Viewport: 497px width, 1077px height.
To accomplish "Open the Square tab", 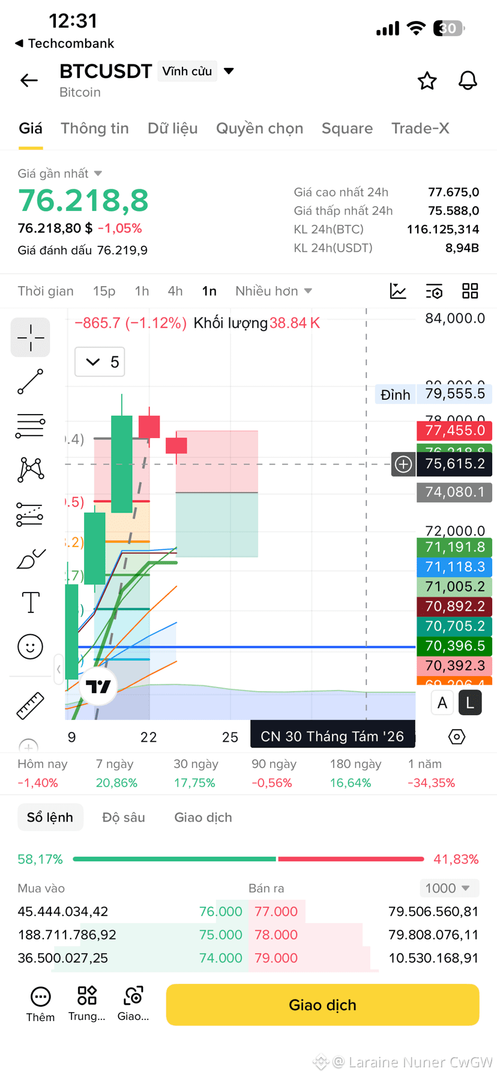I will coord(347,128).
